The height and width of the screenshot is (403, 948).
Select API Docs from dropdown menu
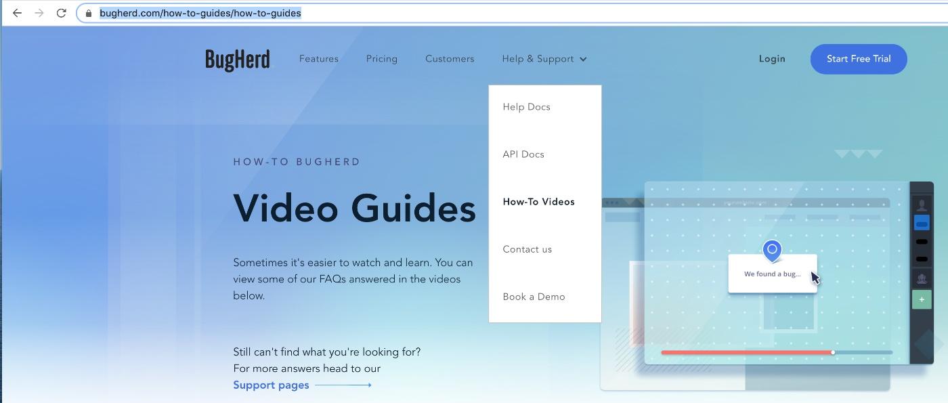[523, 154]
